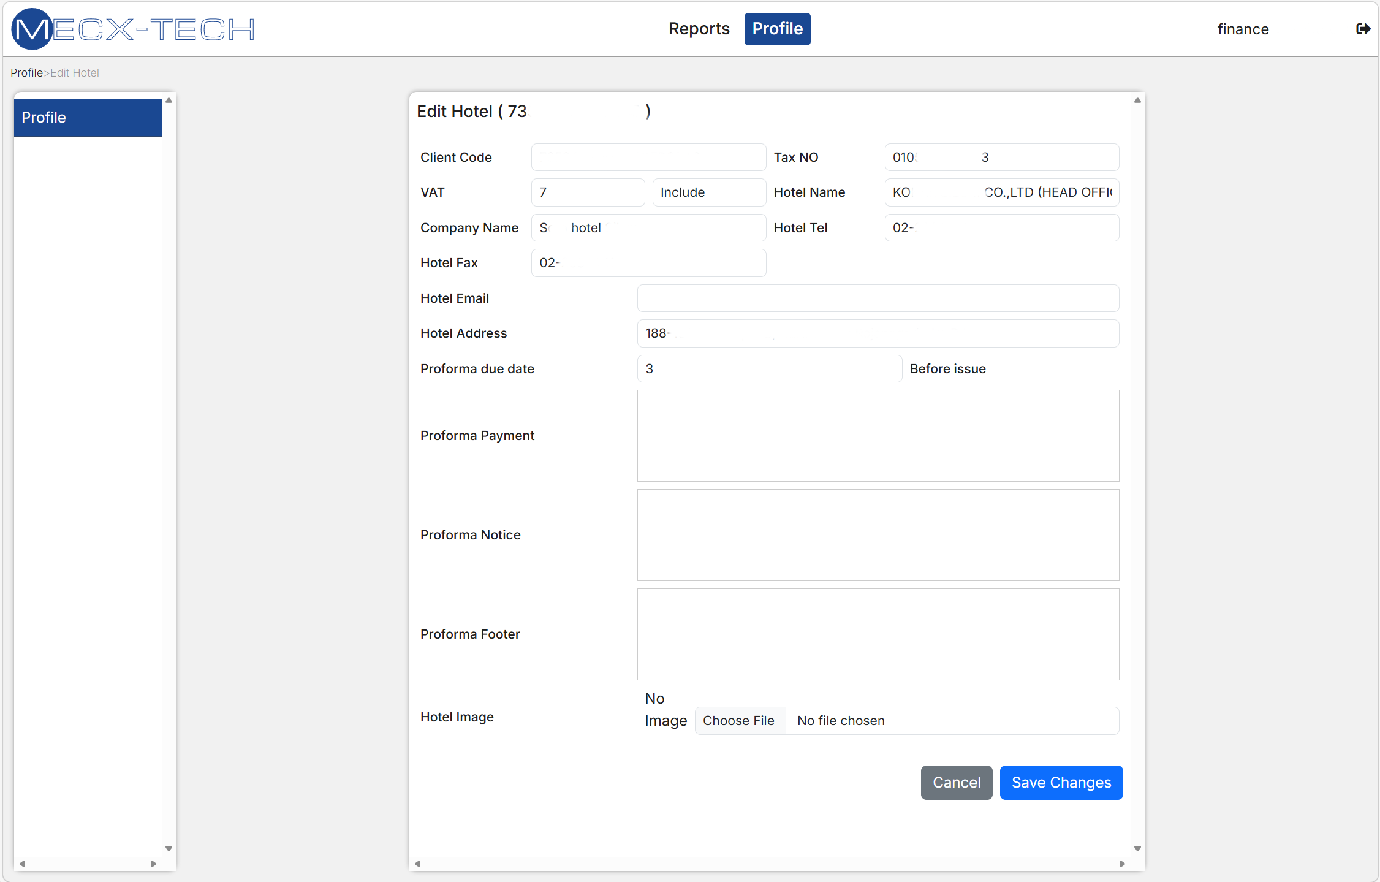Click the MECX-TECH logo
1380x882 pixels.
(x=133, y=29)
